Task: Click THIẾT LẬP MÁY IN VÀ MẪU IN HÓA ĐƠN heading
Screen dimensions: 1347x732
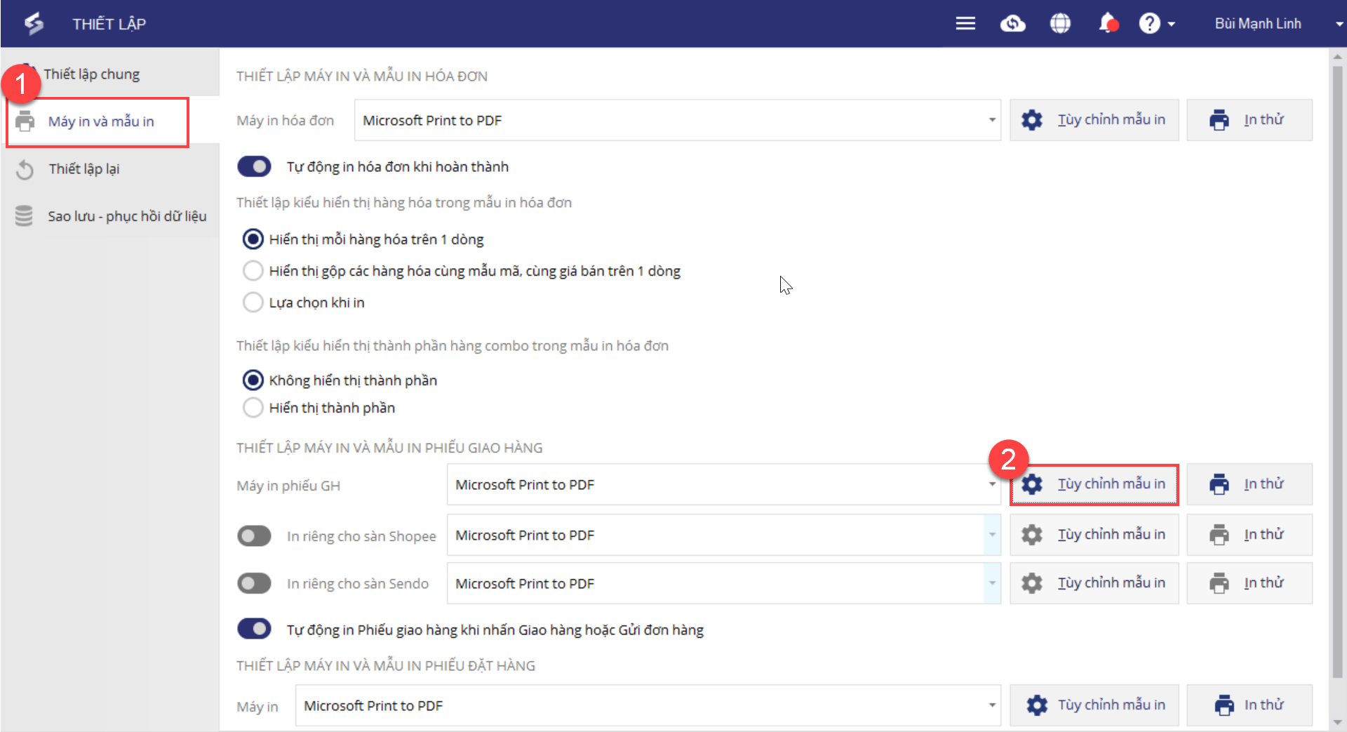Action: (x=362, y=76)
